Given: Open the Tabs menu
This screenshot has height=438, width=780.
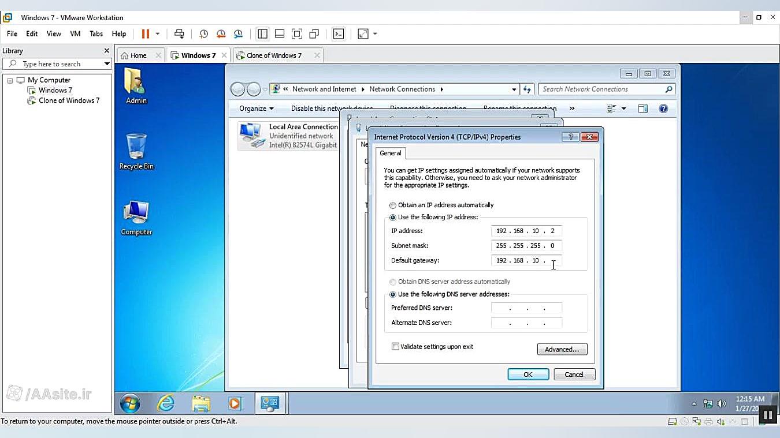Looking at the screenshot, I should tap(96, 34).
